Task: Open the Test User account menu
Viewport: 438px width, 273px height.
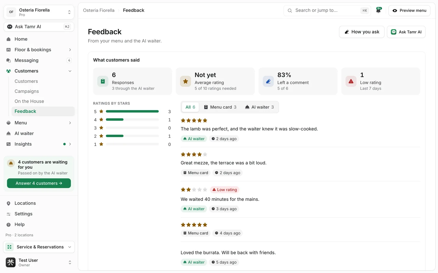Action: (39, 262)
